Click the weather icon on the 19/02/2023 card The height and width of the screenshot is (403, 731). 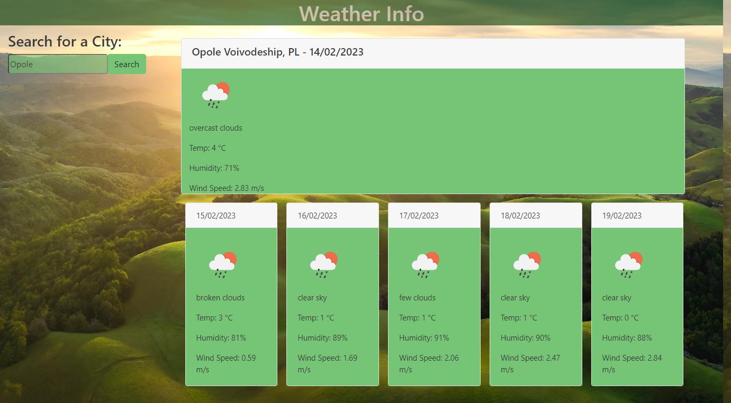point(629,265)
